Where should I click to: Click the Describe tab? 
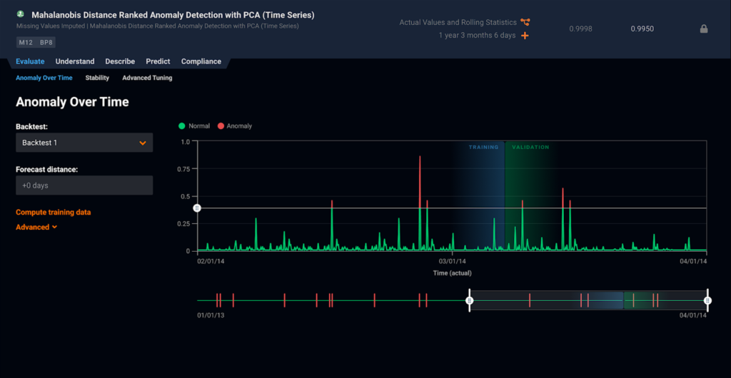[x=120, y=61]
